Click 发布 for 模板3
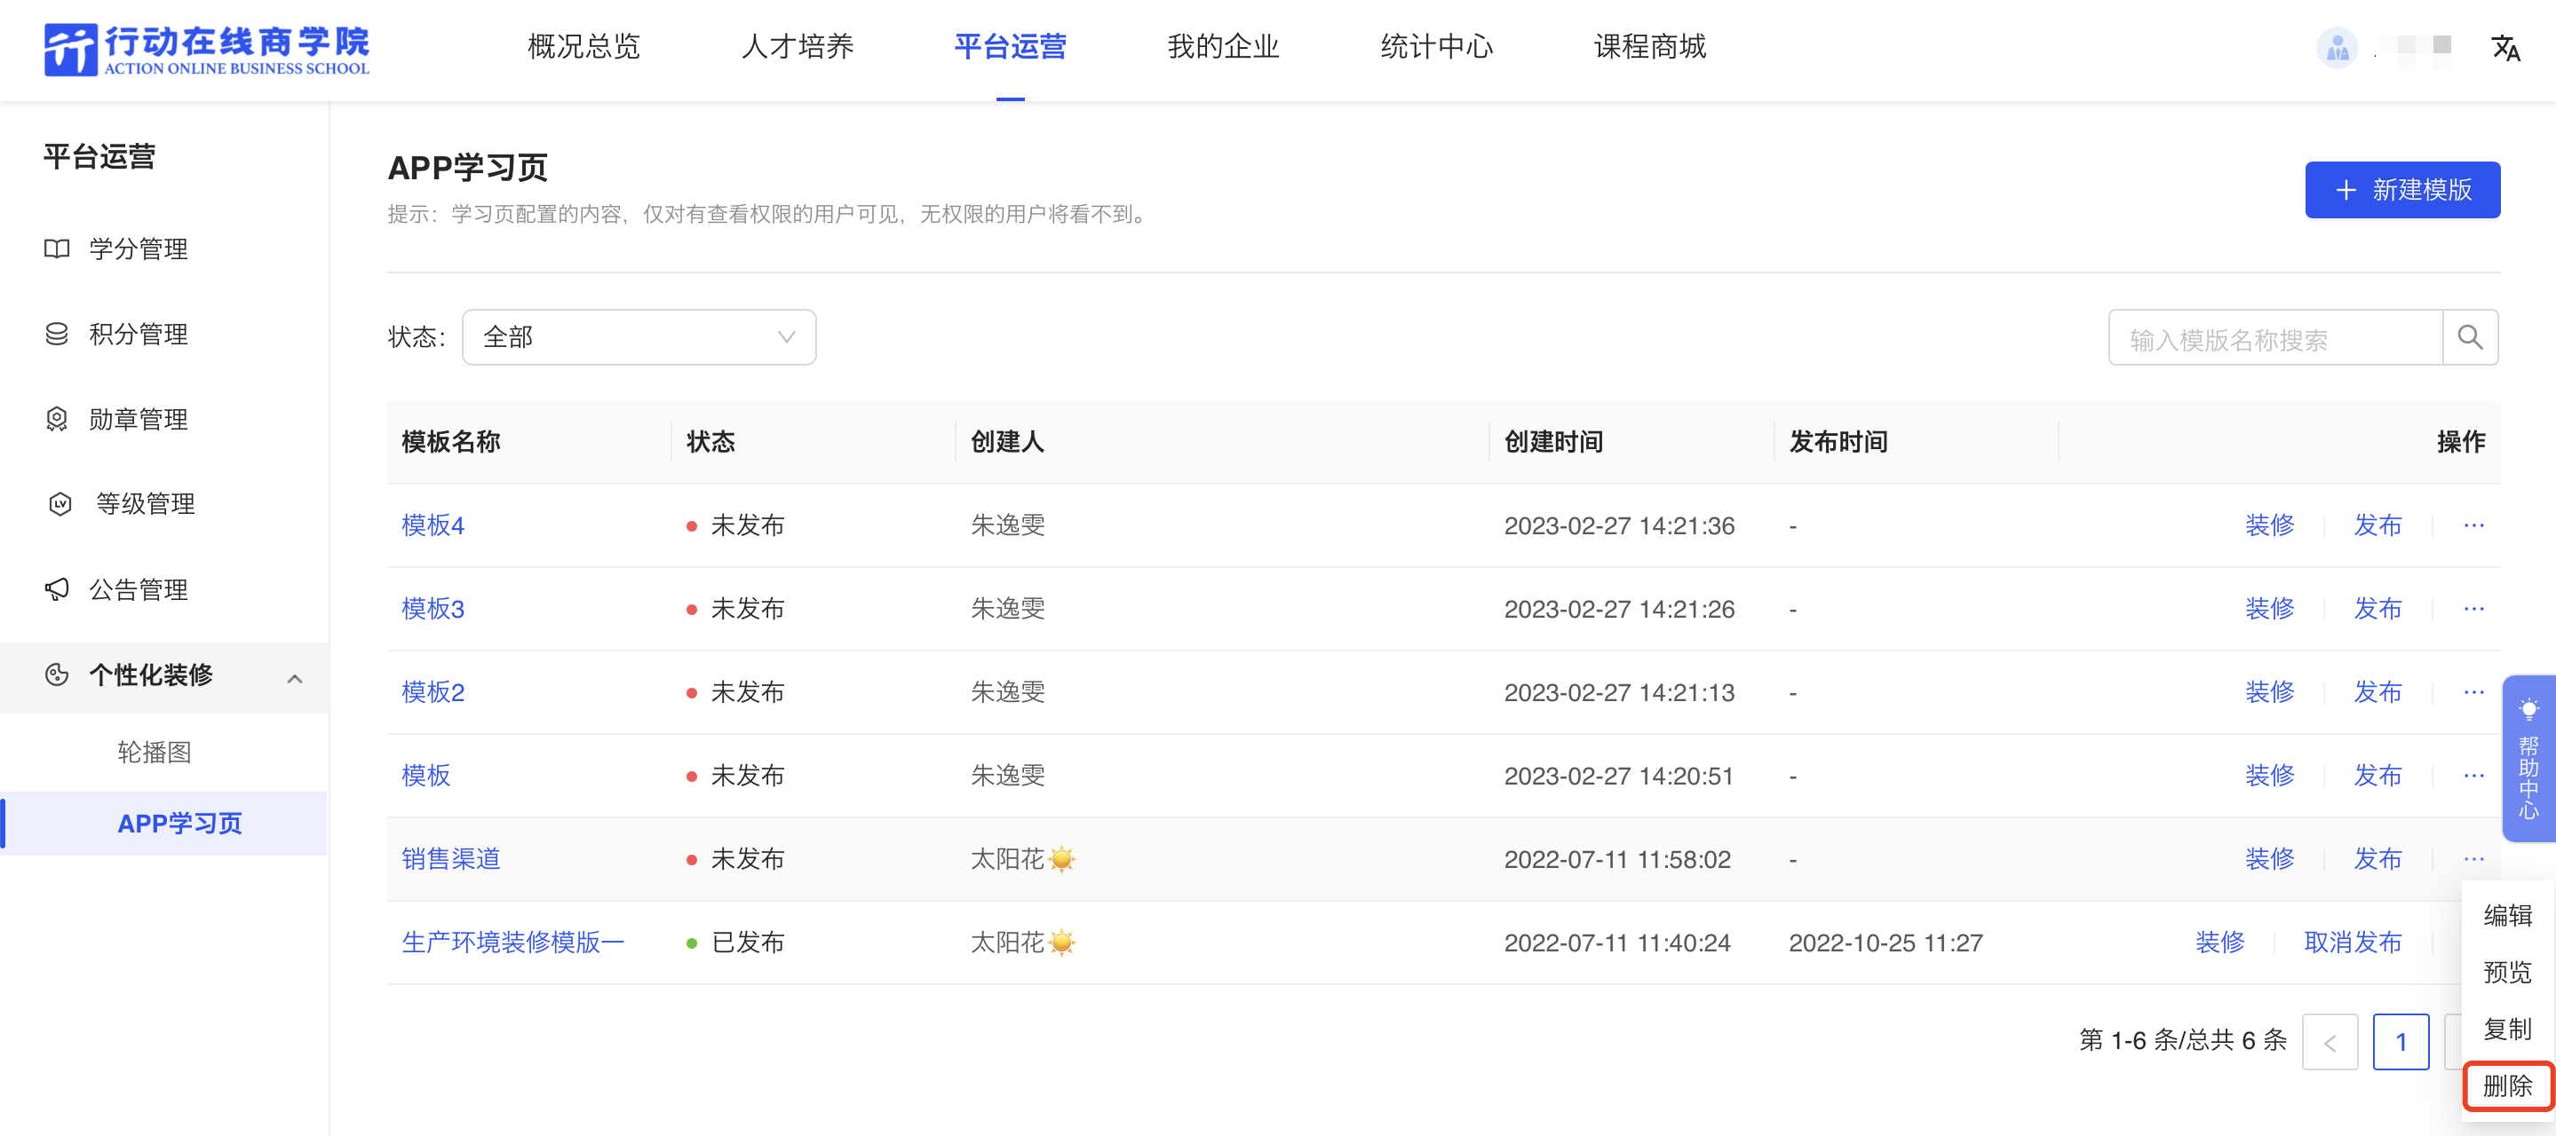Screen dimensions: 2556x1136 [2378, 609]
